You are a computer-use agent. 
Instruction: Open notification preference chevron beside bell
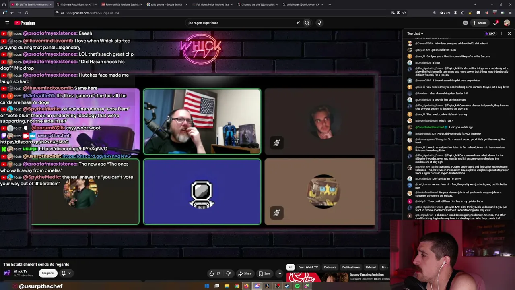pos(69,273)
